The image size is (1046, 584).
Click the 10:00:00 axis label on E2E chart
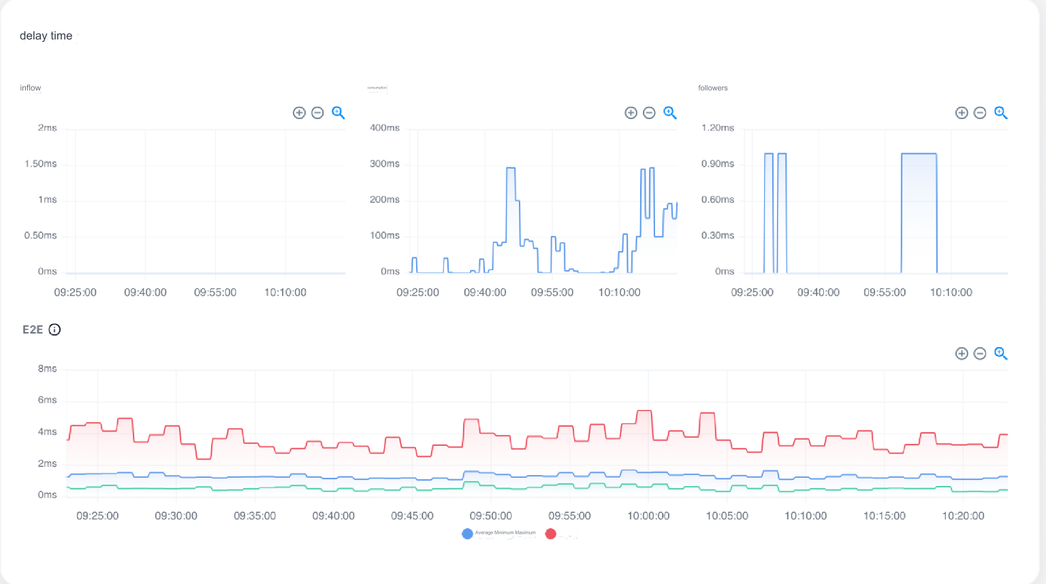click(x=648, y=516)
